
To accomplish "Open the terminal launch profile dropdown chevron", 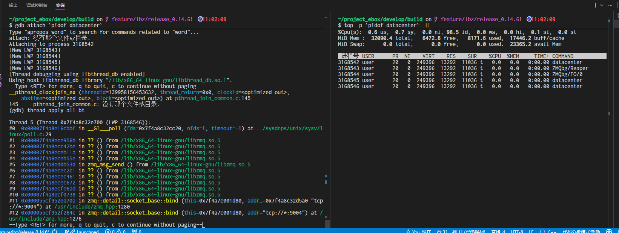I will point(602,5).
